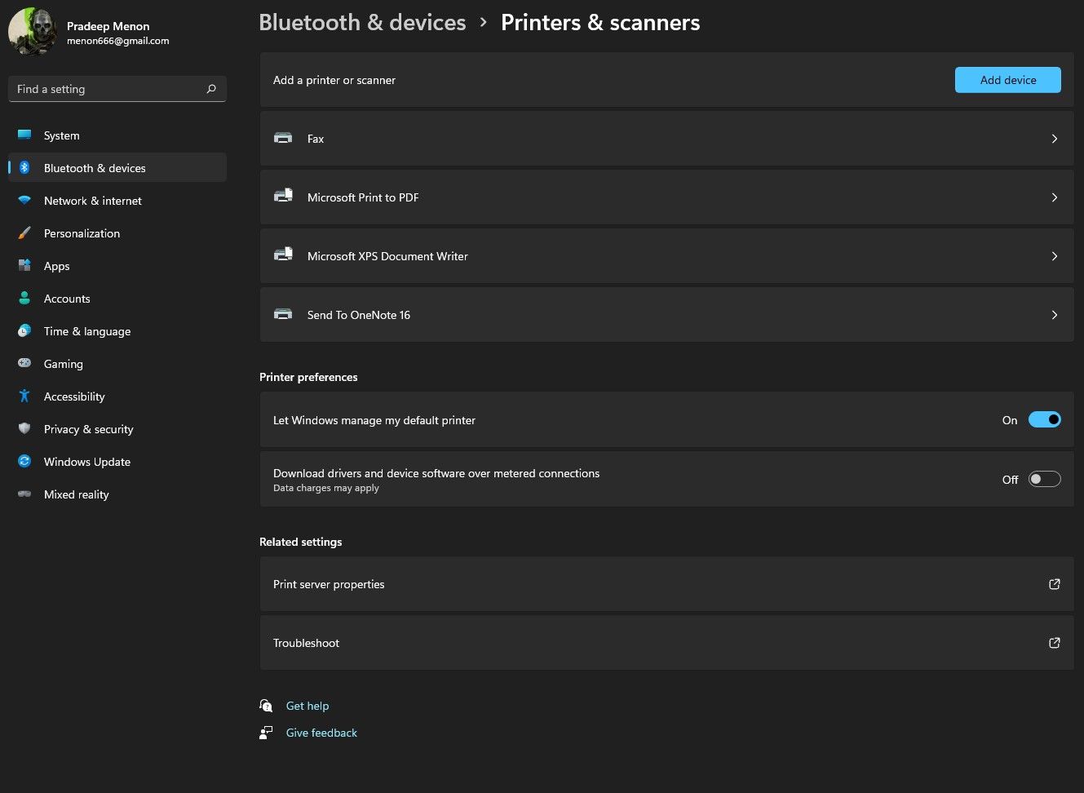The width and height of the screenshot is (1084, 793).
Task: Navigate back to Bluetooth & devices breadcrumb
Action: point(362,23)
